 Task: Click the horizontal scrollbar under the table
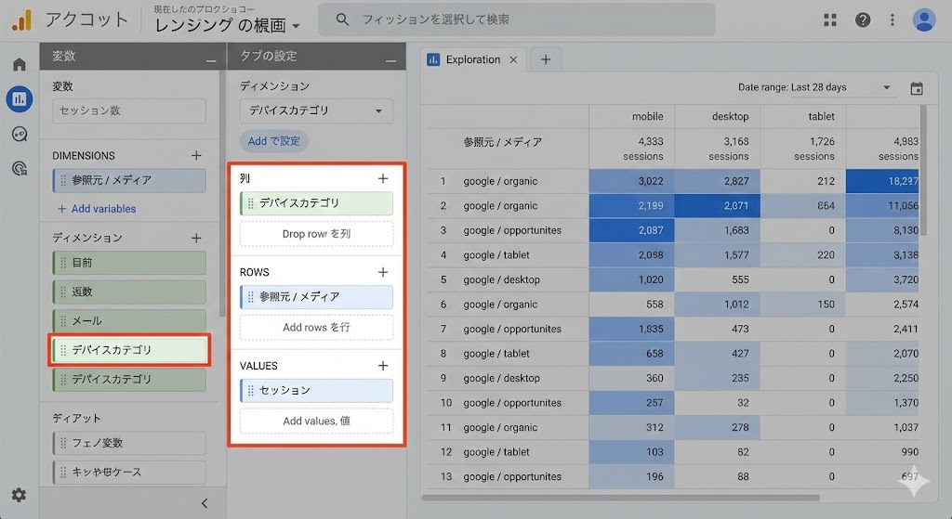click(x=620, y=498)
